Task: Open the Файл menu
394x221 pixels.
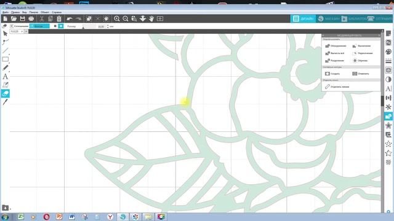Action: [x=6, y=12]
